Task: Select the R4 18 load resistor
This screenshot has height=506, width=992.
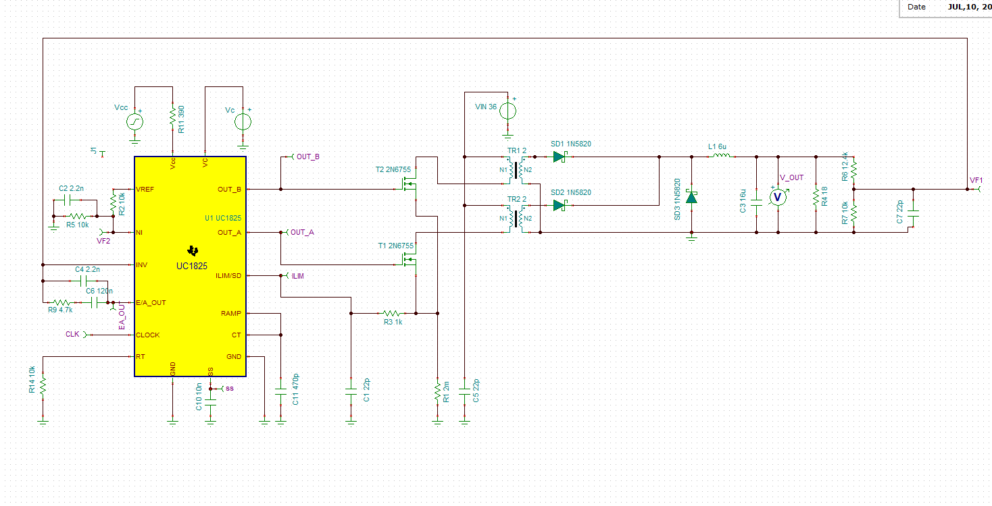Action: 816,196
